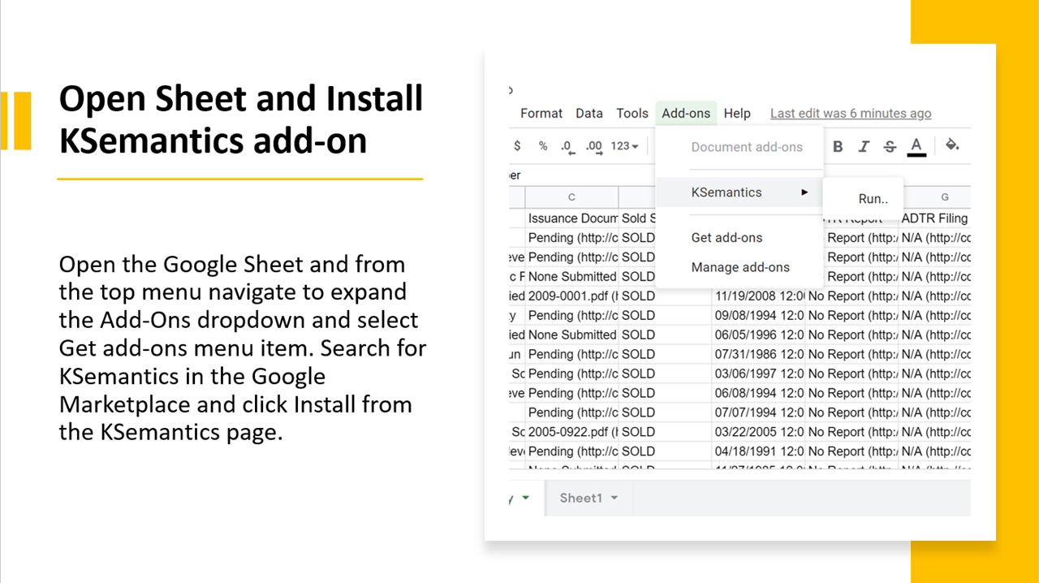Select Get add-ons from the menu
The image size is (1039, 583).
pos(726,237)
